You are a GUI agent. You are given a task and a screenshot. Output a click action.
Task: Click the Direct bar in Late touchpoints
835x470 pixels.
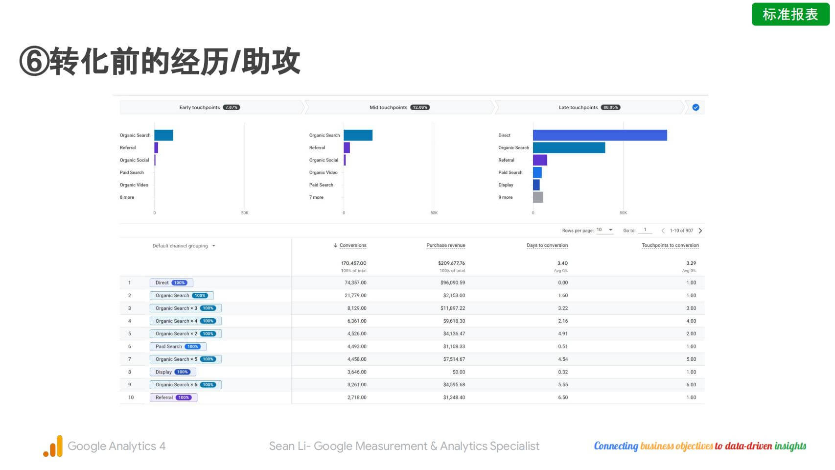click(600, 135)
